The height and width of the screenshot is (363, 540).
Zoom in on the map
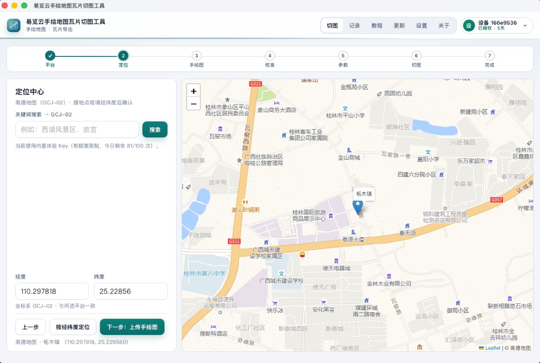point(194,91)
